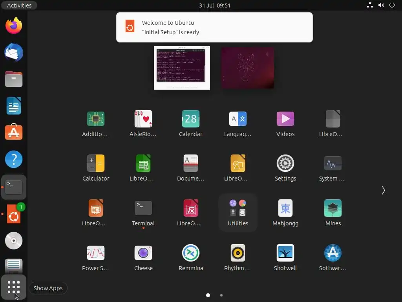Screen dimensions: 402x302
Task: Open Document Scanner app
Action: [x=190, y=163]
